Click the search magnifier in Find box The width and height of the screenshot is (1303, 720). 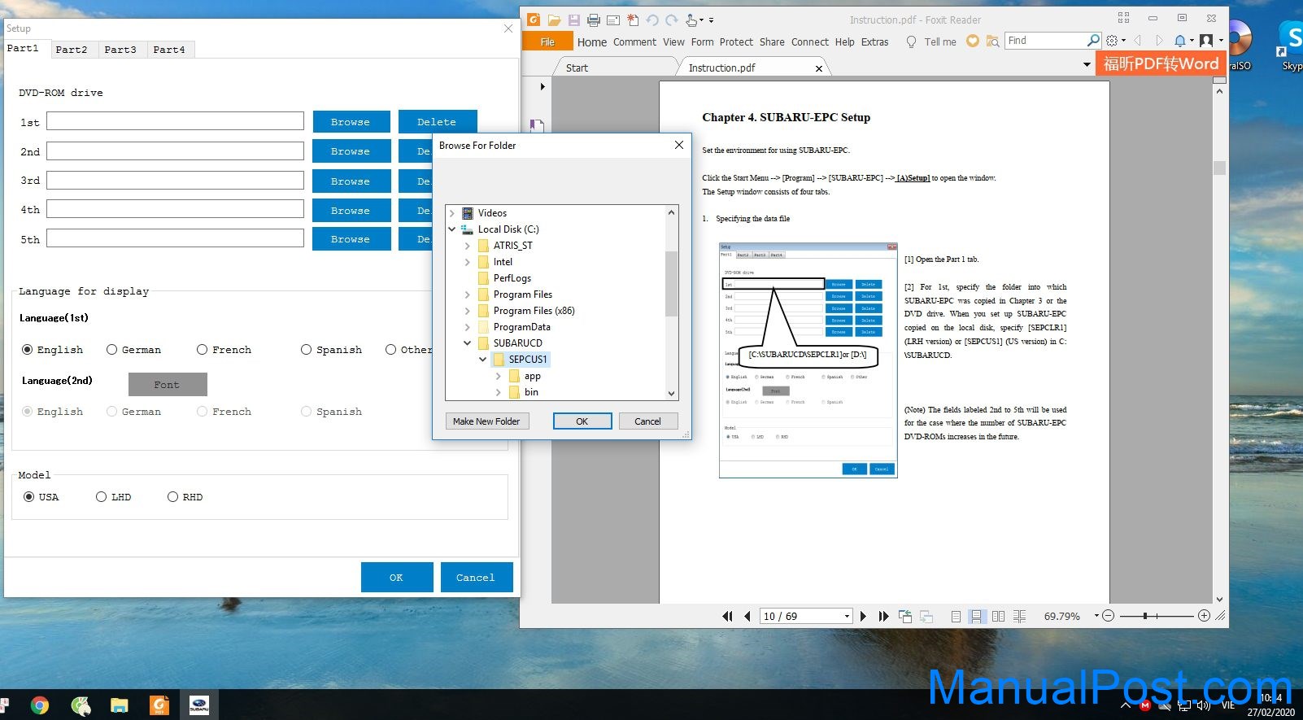click(x=1093, y=40)
